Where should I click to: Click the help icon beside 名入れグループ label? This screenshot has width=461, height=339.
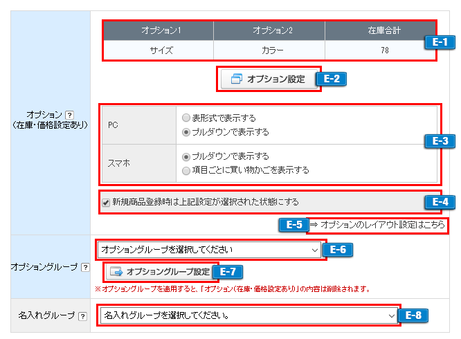(x=82, y=316)
